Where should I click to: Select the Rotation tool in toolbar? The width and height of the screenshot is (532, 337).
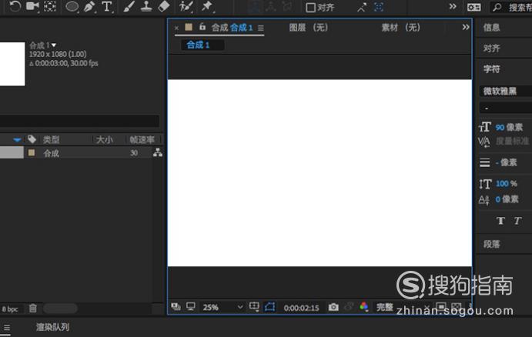click(15, 6)
